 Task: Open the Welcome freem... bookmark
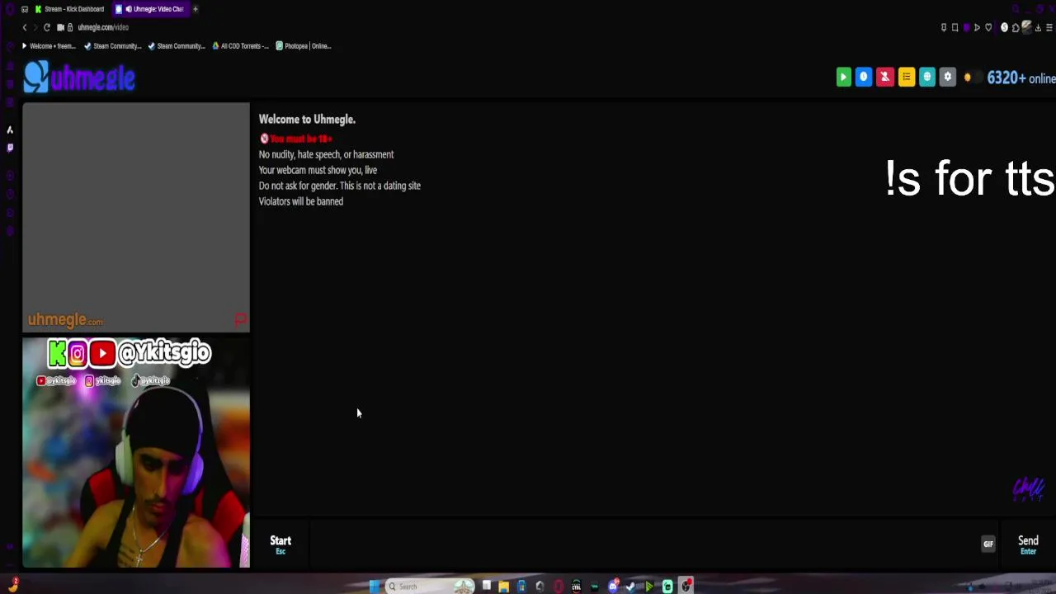49,46
